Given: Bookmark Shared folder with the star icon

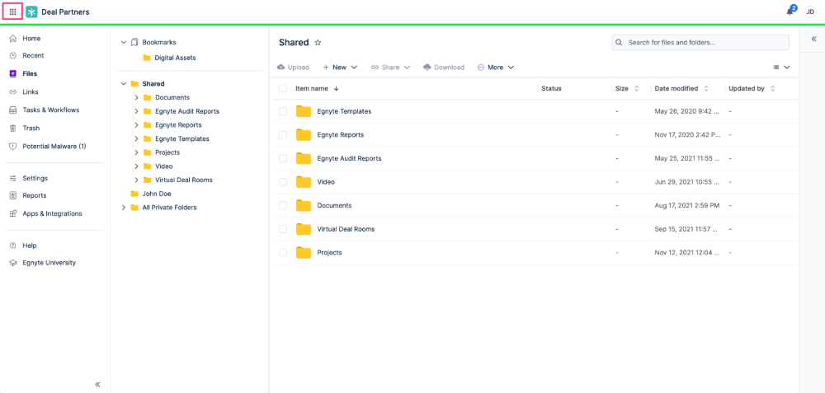Looking at the screenshot, I should (318, 43).
